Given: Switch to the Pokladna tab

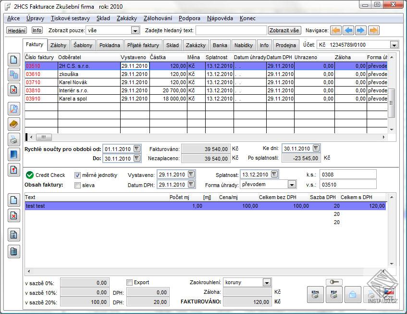Looking at the screenshot, I should (x=110, y=46).
